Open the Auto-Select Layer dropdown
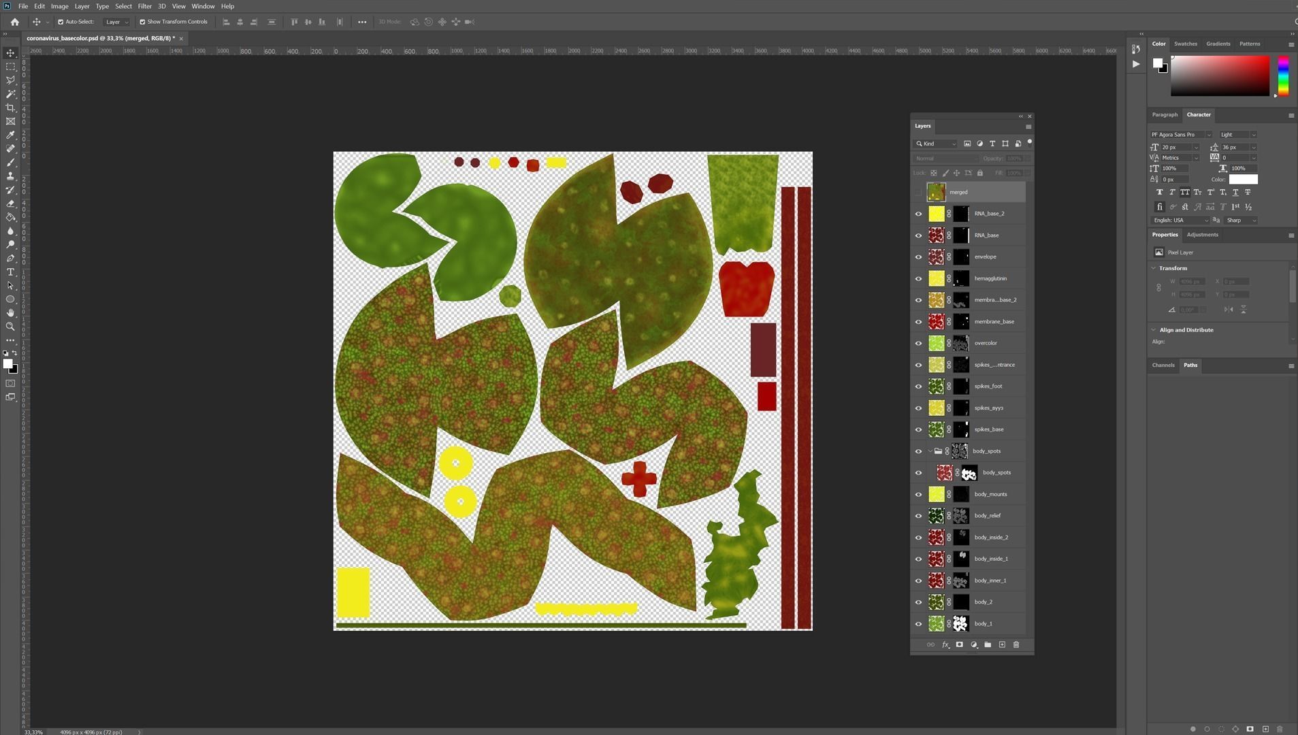 (x=116, y=22)
